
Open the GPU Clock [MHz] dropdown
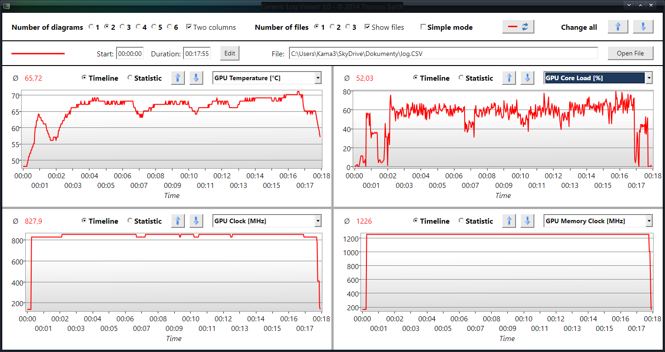coord(267,221)
